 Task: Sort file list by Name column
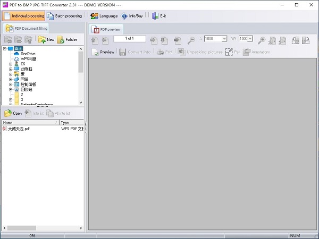(30, 123)
